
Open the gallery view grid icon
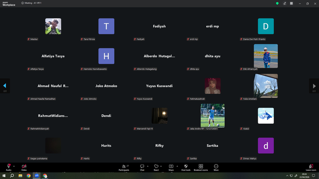[x=291, y=3]
